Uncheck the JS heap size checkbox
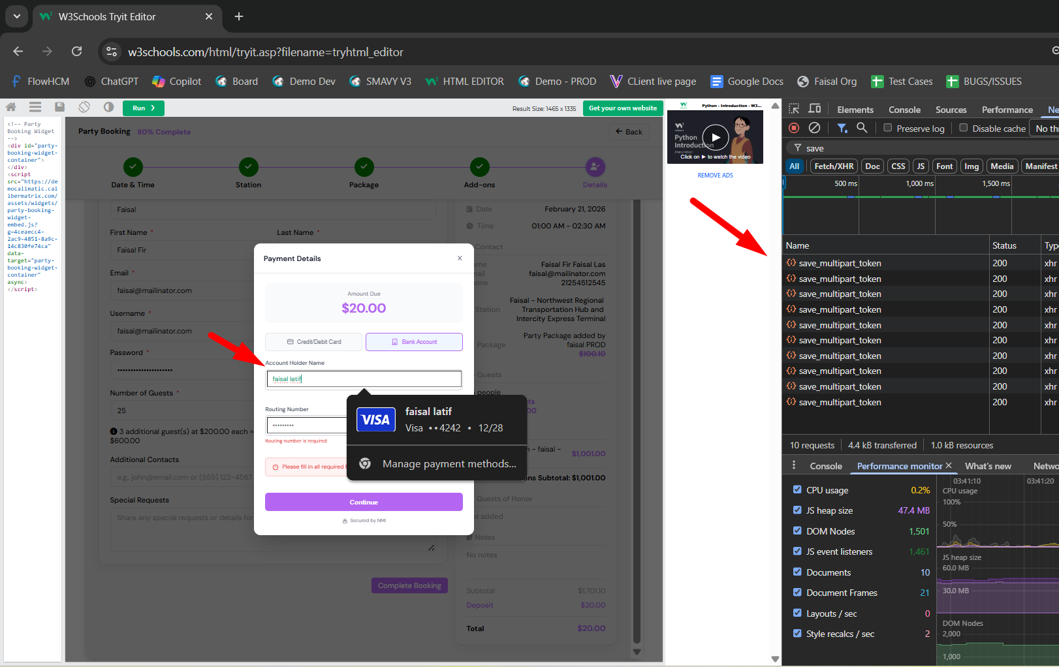Screen dimensions: 1059x667 797,510
